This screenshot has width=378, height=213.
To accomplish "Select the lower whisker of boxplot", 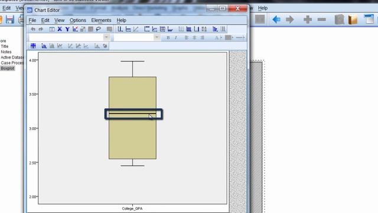I will [132, 163].
